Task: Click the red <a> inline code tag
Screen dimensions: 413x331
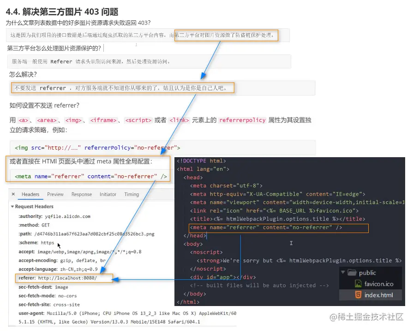Action: pyautogui.click(x=23, y=120)
